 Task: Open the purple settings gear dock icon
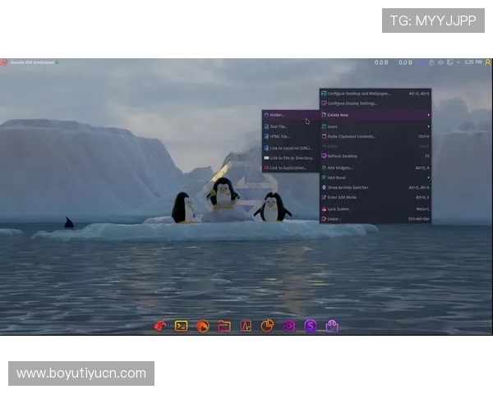pyautogui.click(x=289, y=326)
